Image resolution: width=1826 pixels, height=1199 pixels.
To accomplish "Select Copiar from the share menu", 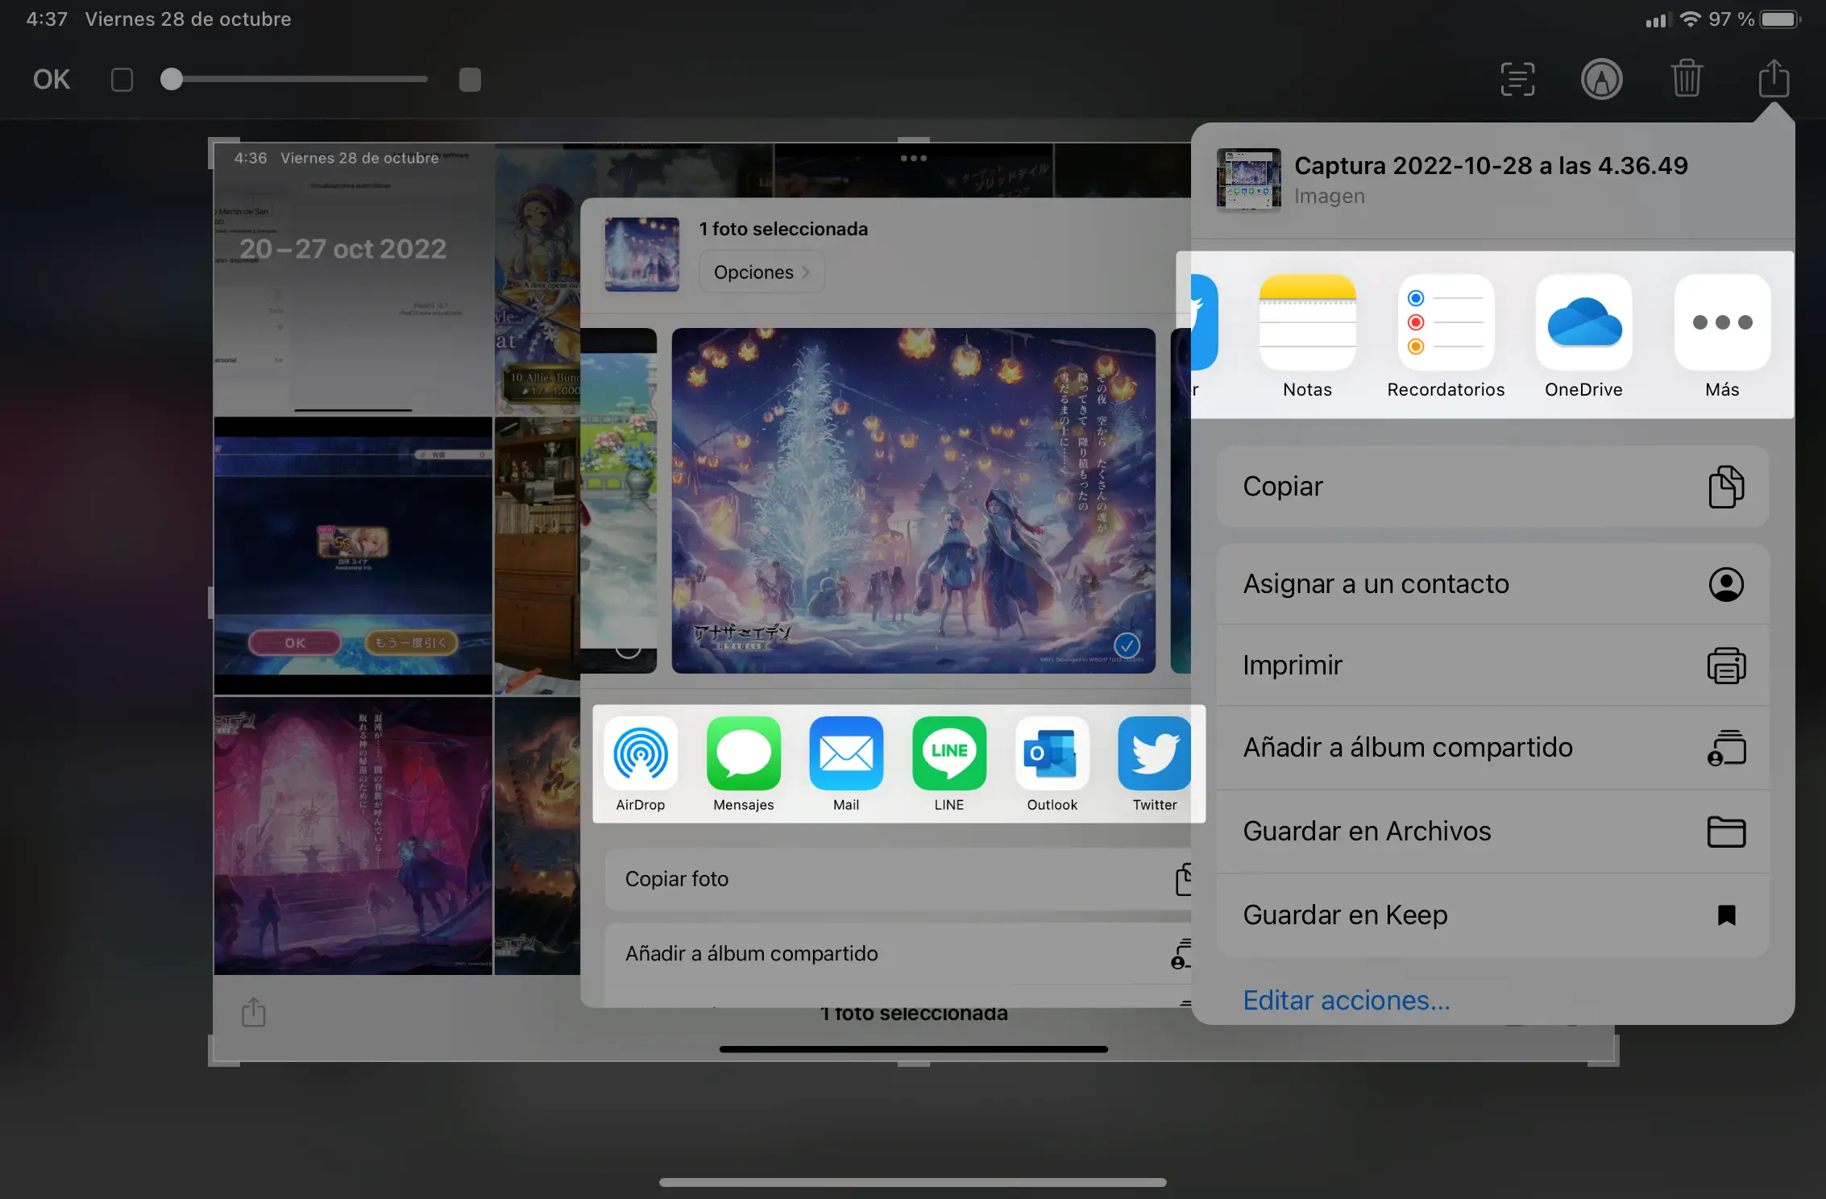I will tap(1492, 486).
